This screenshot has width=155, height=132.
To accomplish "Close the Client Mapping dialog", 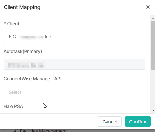I will tap(148, 7).
